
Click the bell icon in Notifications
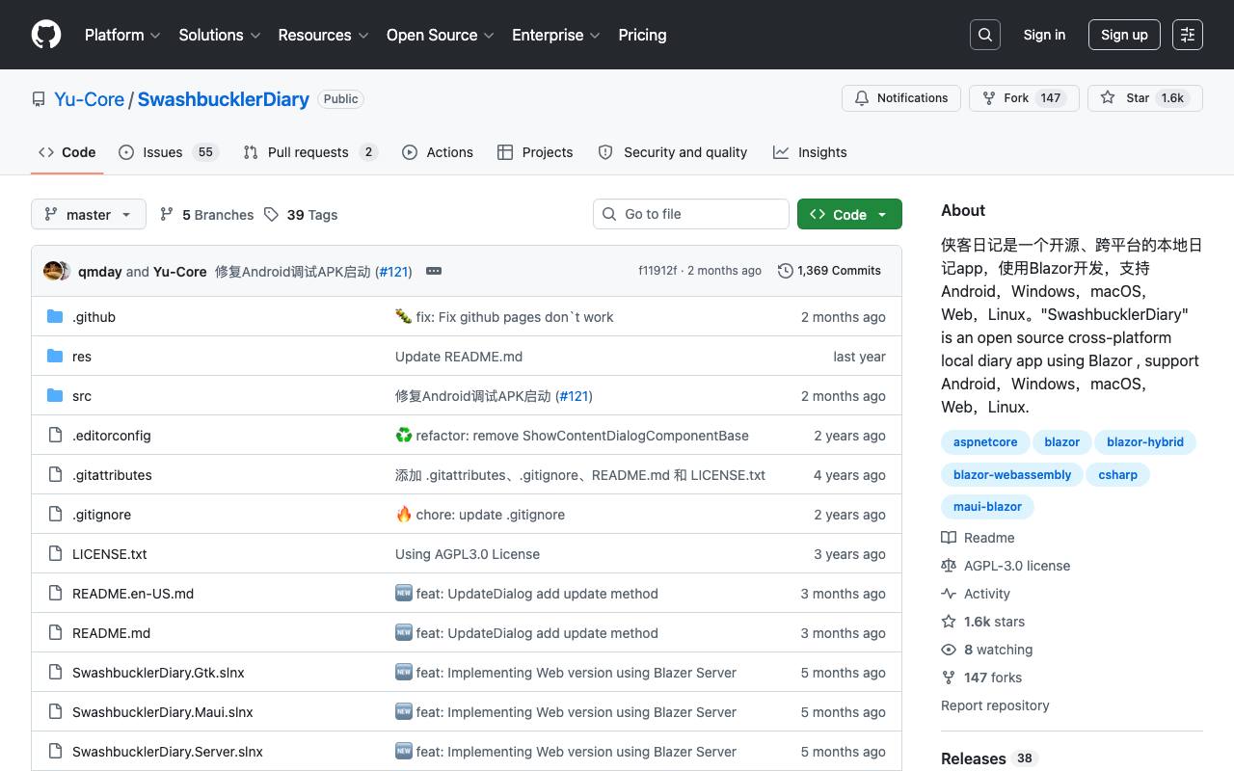pos(862,98)
